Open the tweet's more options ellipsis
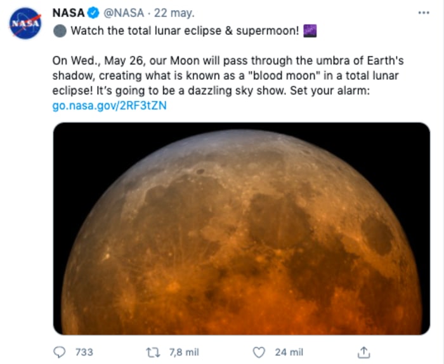This screenshot has width=444, height=364. [x=423, y=12]
